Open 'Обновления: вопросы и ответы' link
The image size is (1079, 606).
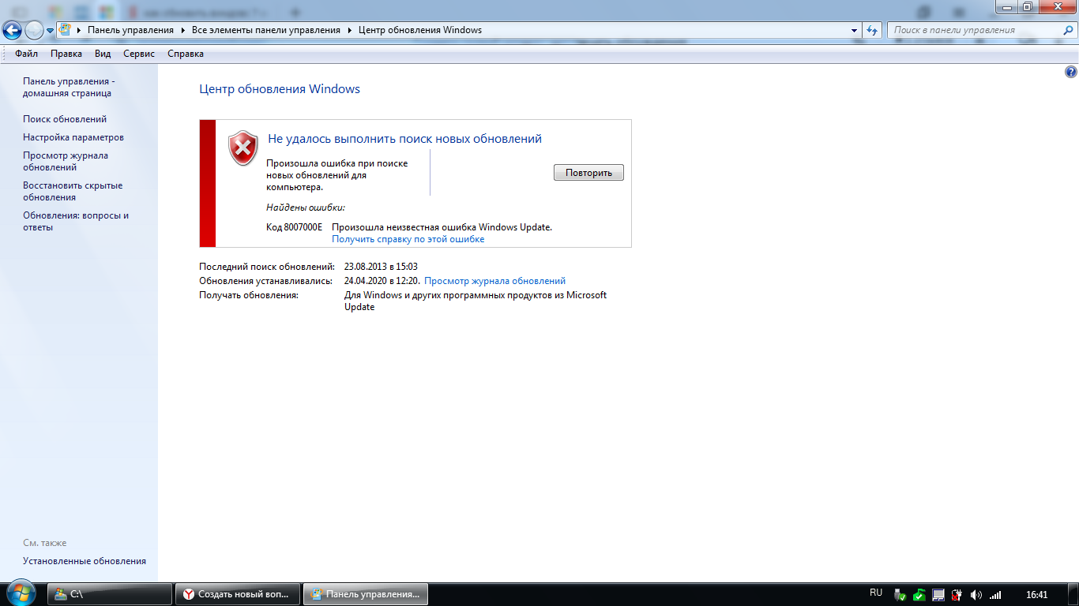(76, 221)
